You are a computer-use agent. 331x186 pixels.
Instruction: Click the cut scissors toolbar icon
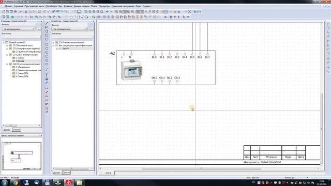(26, 11)
